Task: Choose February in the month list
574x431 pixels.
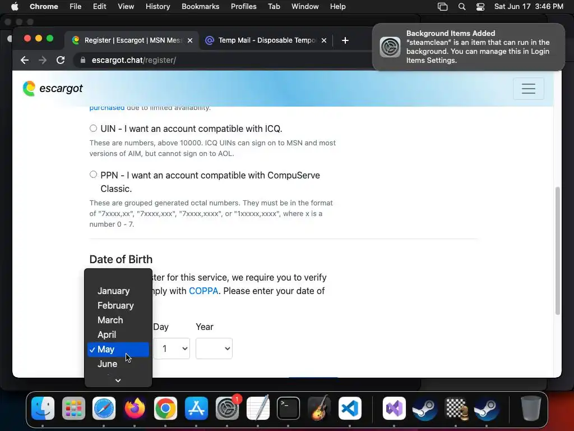Action: [x=118, y=305]
